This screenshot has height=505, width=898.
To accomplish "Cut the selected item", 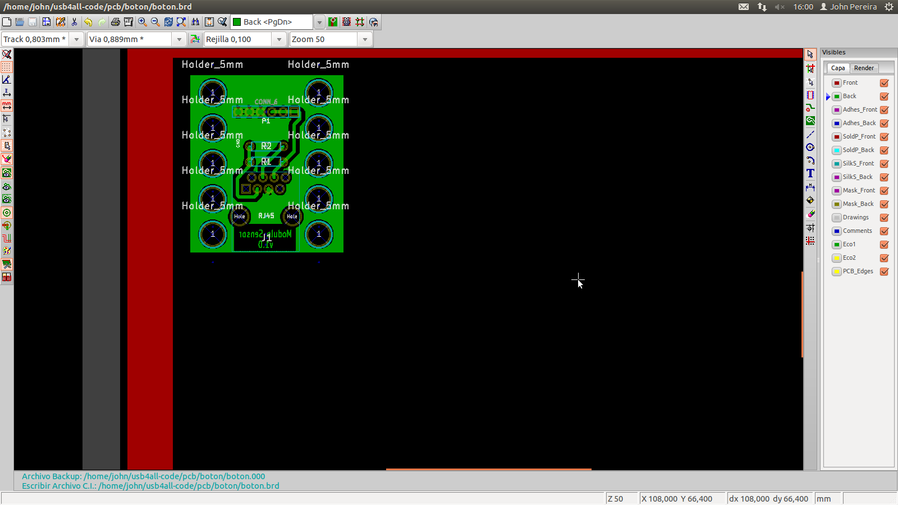I will (x=74, y=22).
